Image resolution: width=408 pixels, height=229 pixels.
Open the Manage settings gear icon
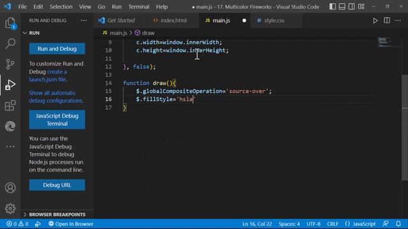tap(10, 208)
